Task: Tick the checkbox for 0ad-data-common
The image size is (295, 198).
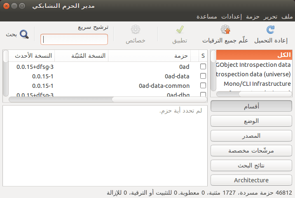Action: click(x=203, y=85)
